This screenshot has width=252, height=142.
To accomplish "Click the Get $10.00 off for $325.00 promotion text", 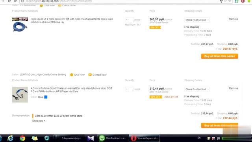I will pos(59,116).
